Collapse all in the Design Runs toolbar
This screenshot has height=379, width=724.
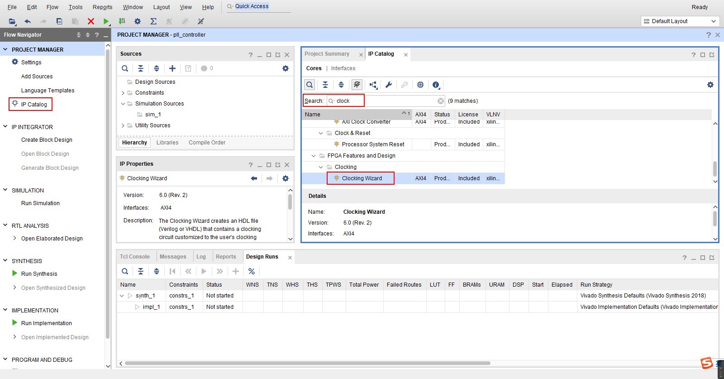(141, 271)
